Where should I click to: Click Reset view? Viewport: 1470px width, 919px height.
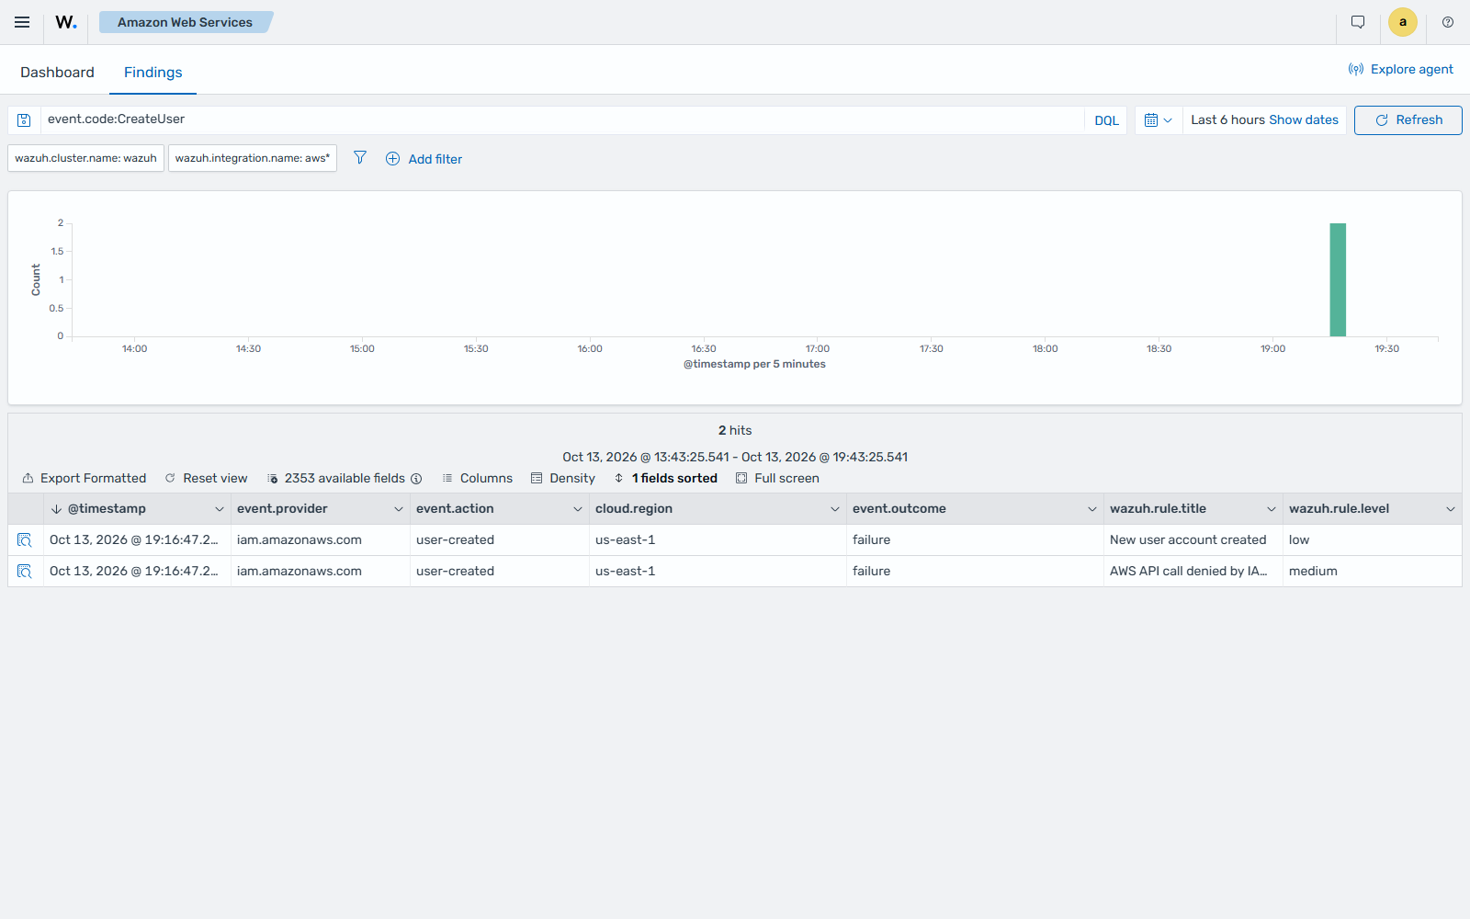(x=206, y=479)
